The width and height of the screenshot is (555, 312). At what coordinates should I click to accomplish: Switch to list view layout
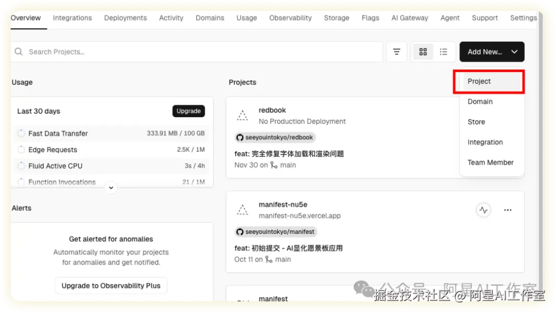coord(443,52)
